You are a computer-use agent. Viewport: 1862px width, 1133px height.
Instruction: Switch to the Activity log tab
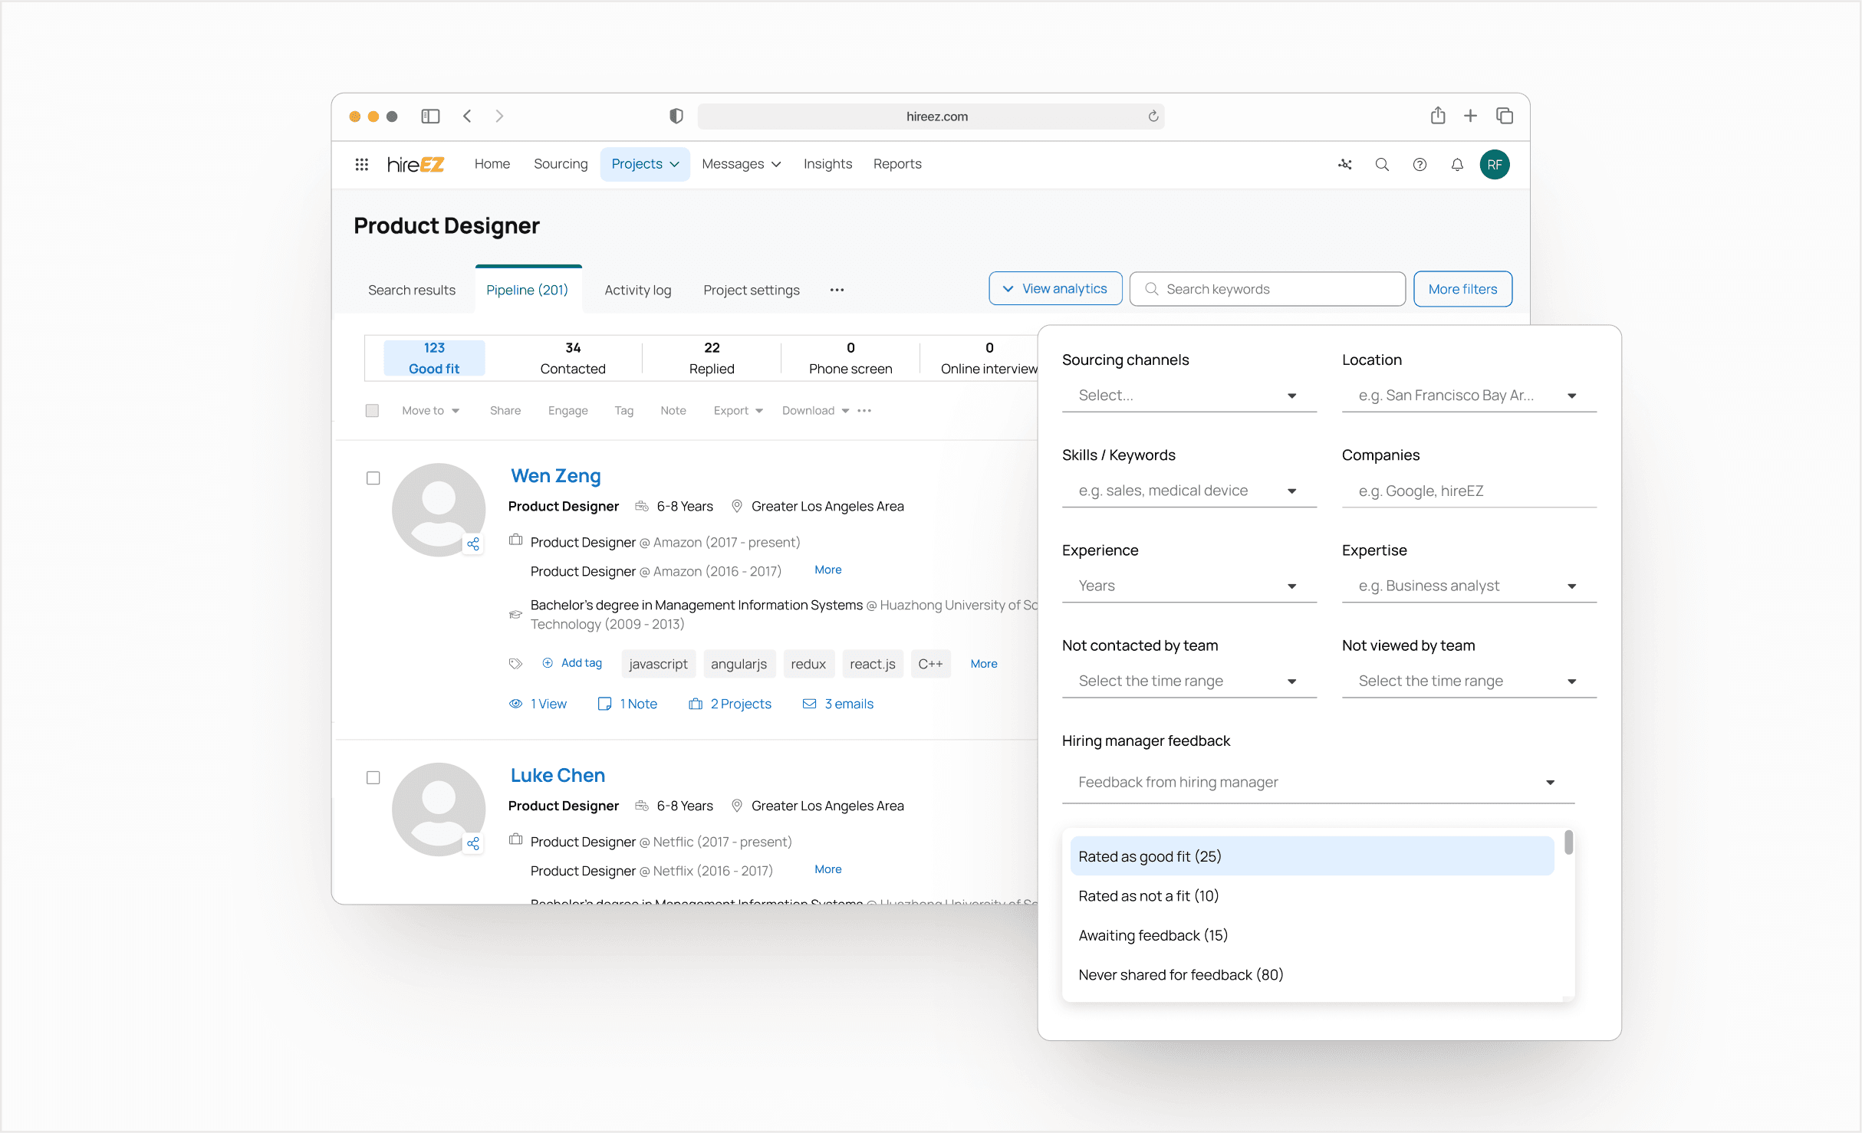coord(637,290)
